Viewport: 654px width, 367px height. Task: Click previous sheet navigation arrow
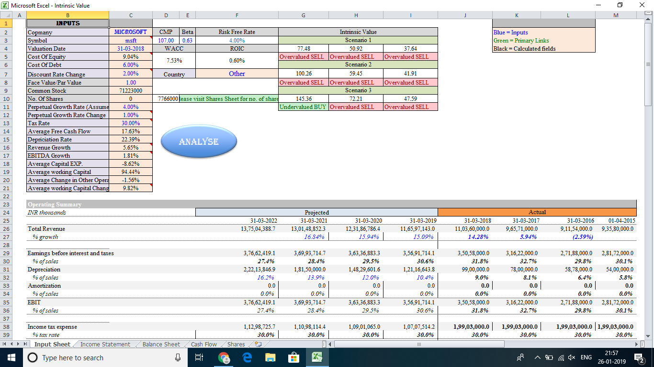click(11, 344)
